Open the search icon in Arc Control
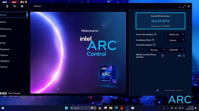Image resolution: width=199 pixels, height=111 pixels. (x=15, y=6)
